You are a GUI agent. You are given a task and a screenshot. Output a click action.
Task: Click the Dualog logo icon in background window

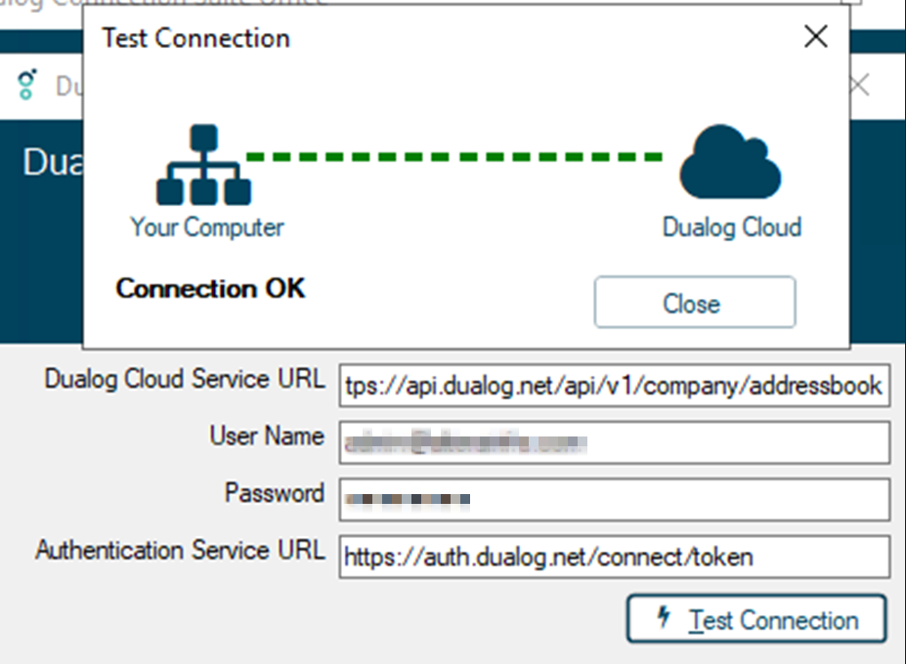tap(26, 84)
